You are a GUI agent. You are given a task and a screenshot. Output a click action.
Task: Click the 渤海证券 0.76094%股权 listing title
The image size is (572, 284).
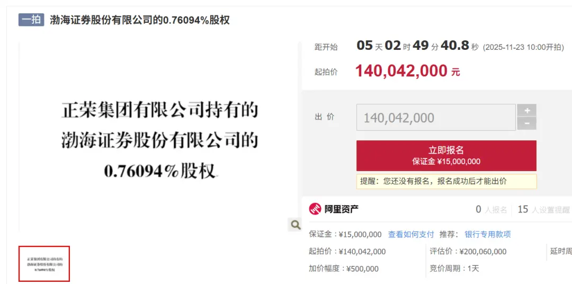pos(140,20)
